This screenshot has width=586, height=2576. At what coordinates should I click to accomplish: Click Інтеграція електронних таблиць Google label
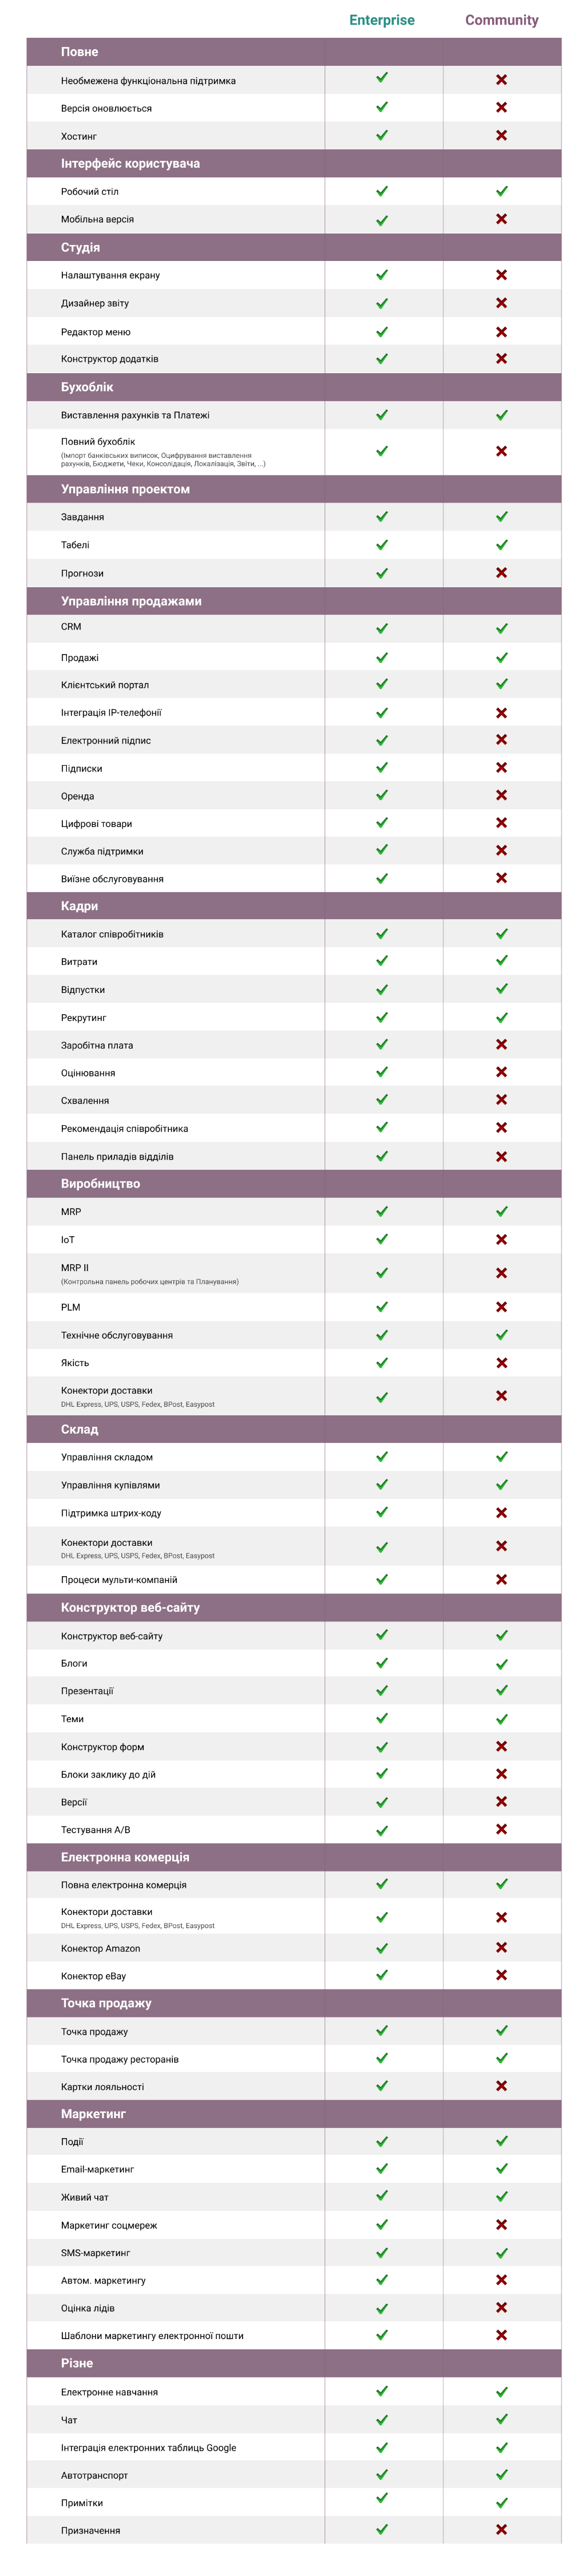pos(148,2447)
